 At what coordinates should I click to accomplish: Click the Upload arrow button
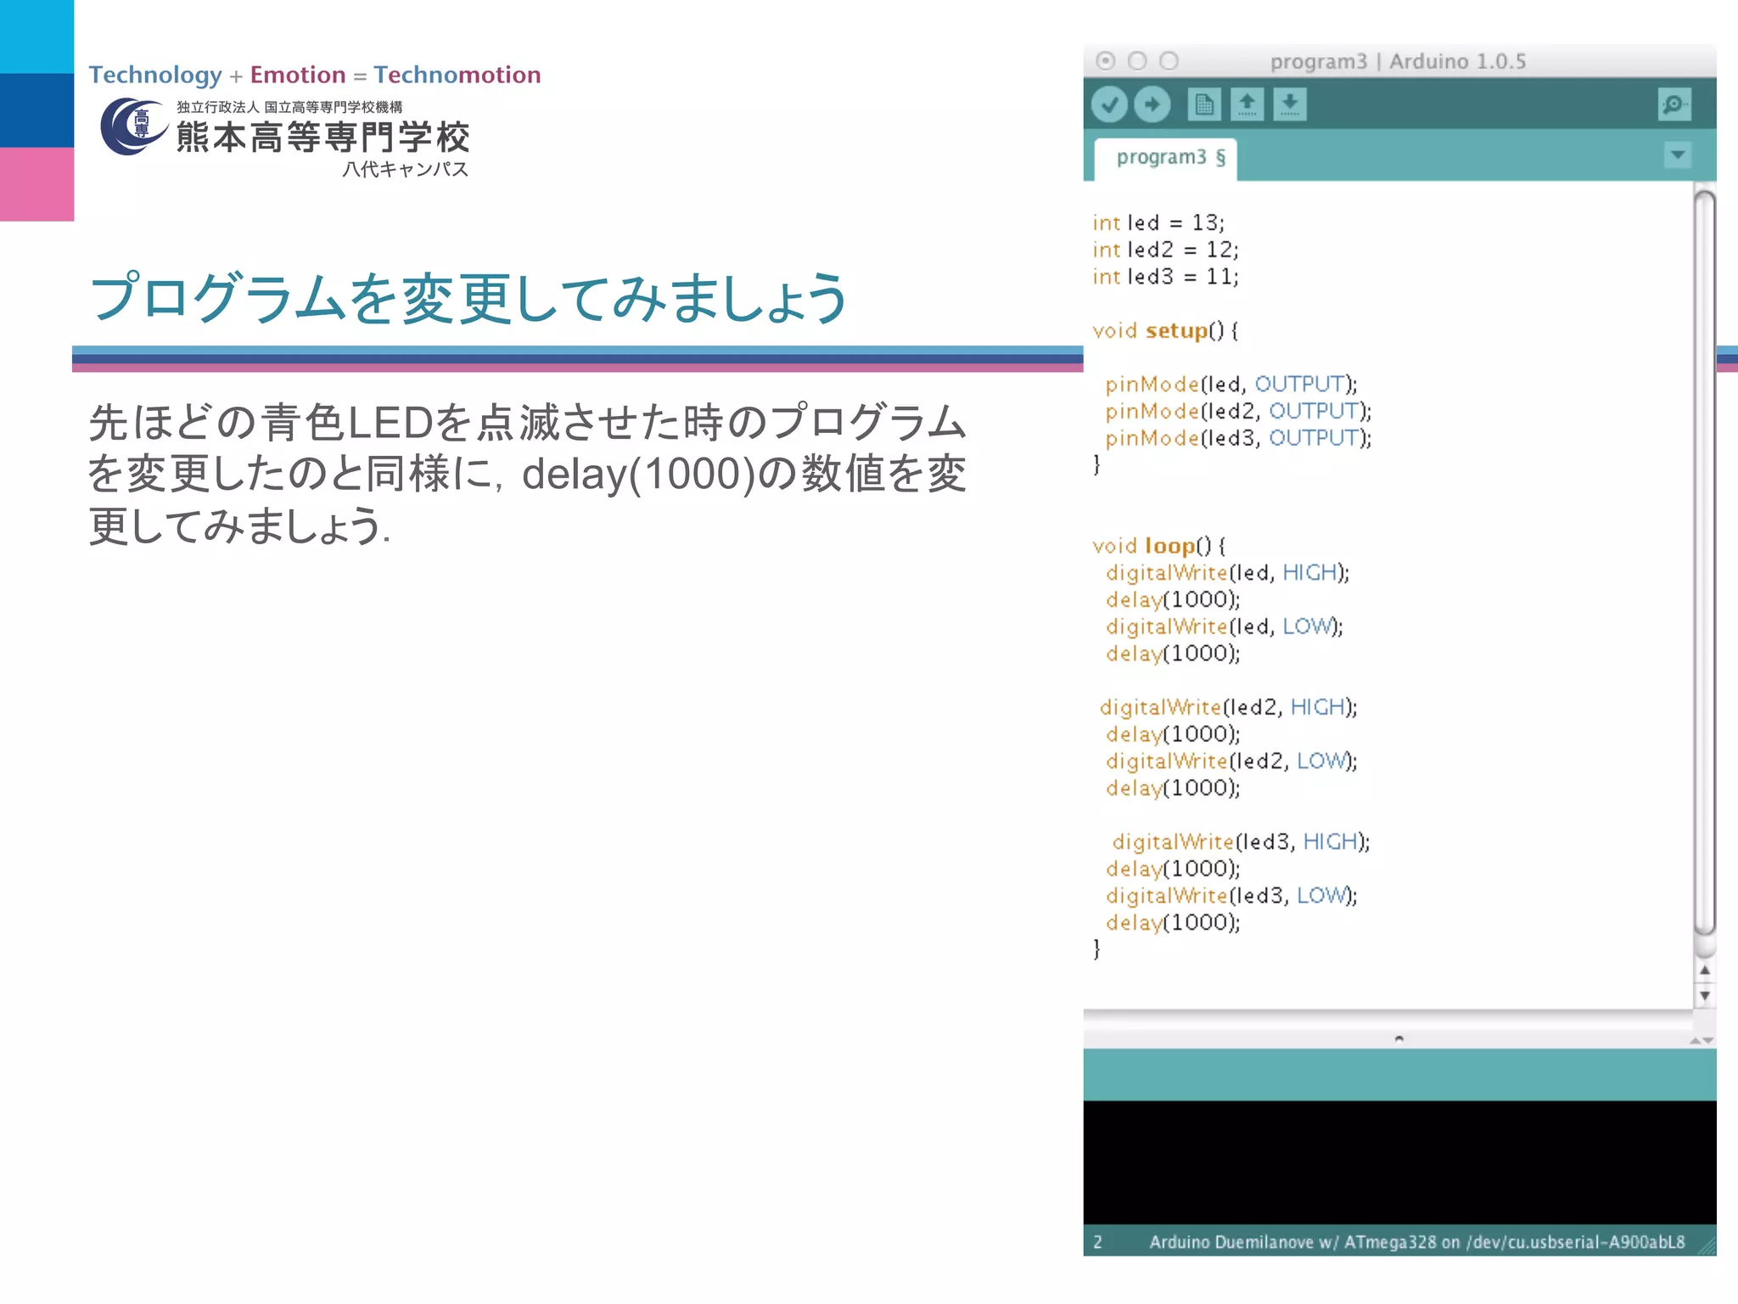tap(1152, 104)
